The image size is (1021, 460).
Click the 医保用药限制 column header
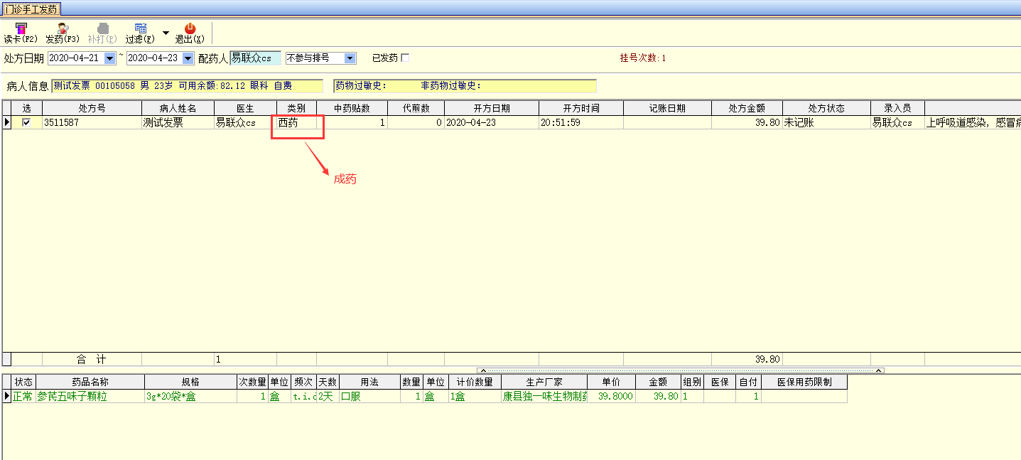tap(804, 382)
